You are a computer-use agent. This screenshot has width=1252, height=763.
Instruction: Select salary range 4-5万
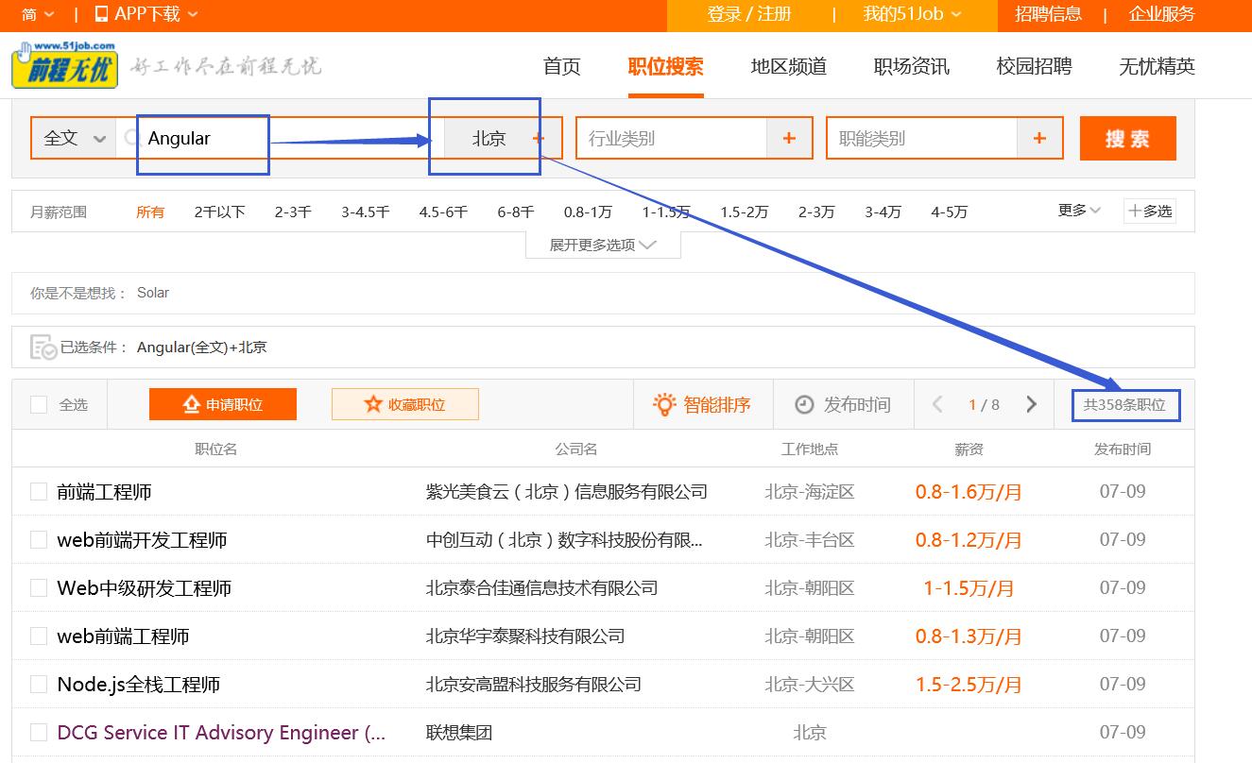(950, 212)
